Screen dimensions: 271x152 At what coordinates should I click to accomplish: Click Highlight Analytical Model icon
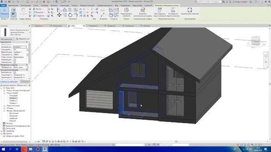pyautogui.click(x=143, y=10)
